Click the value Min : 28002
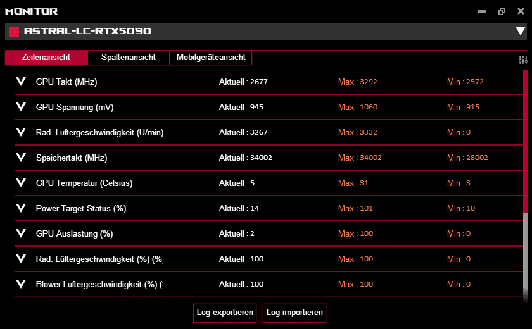 click(x=467, y=158)
